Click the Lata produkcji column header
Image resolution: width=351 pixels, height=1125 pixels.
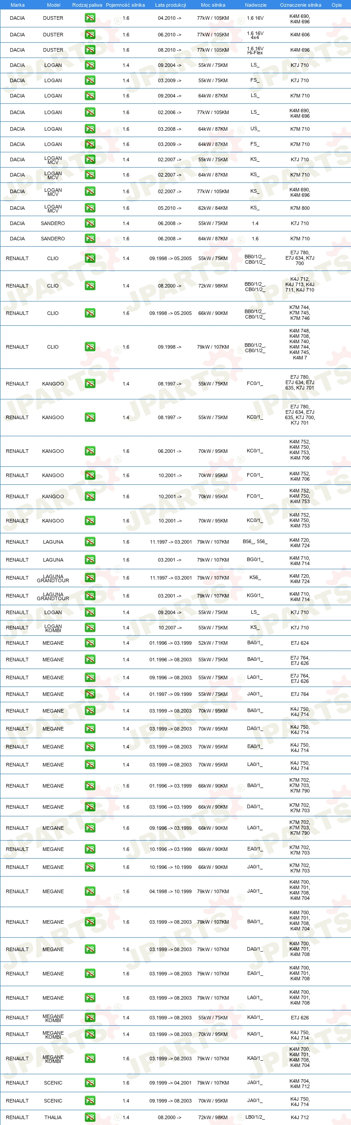click(x=171, y=5)
